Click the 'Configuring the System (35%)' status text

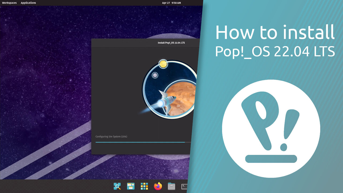point(111,137)
